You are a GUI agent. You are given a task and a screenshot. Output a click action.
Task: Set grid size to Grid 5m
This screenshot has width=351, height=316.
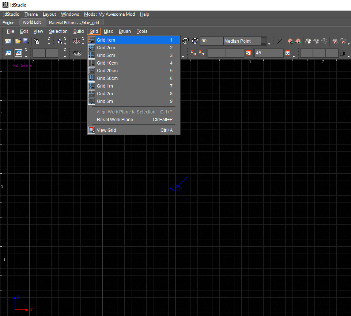[x=134, y=101]
